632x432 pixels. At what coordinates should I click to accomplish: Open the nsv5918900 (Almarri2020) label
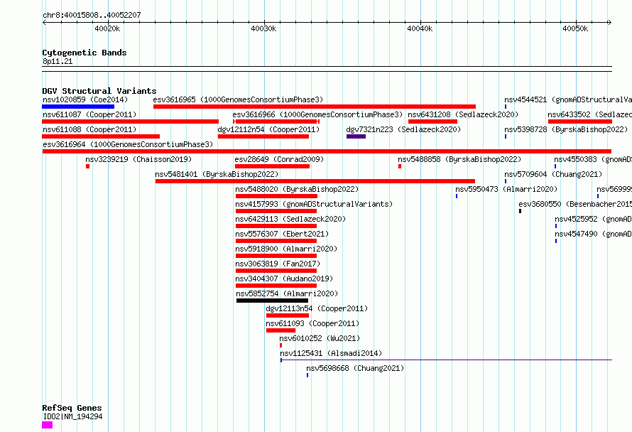point(286,249)
